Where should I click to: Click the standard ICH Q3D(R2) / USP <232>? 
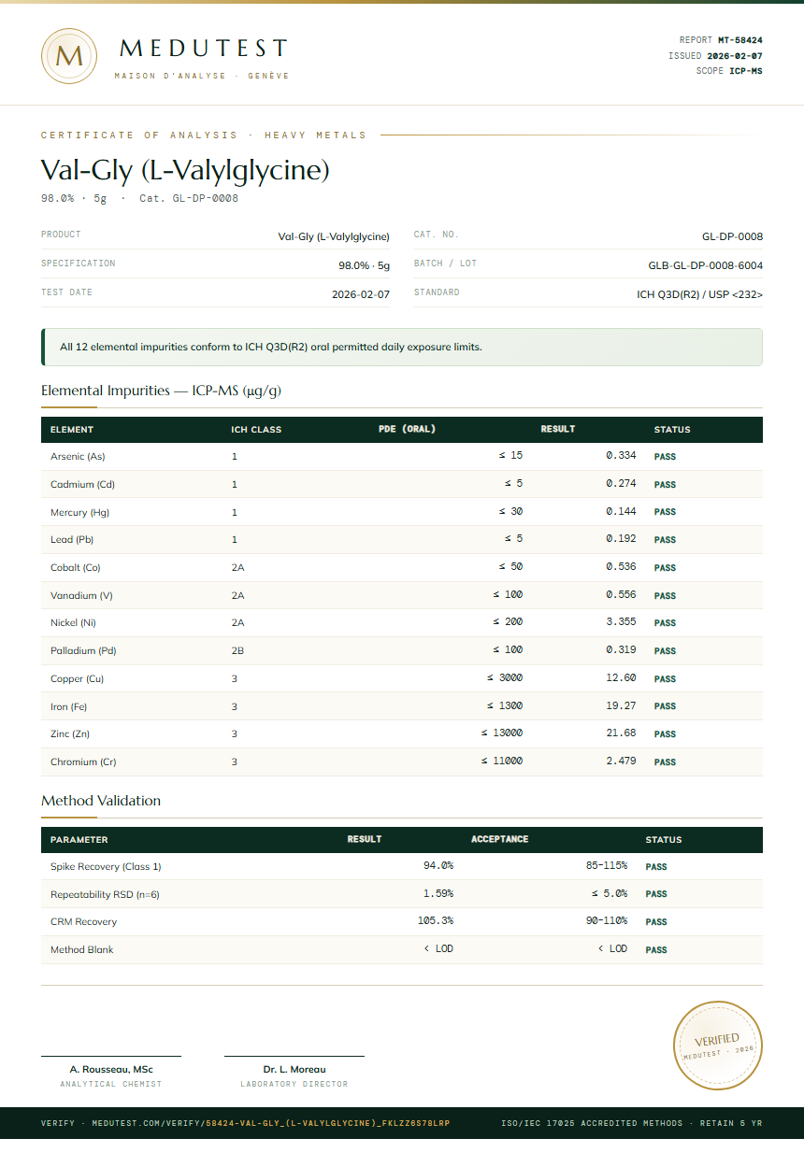click(700, 294)
